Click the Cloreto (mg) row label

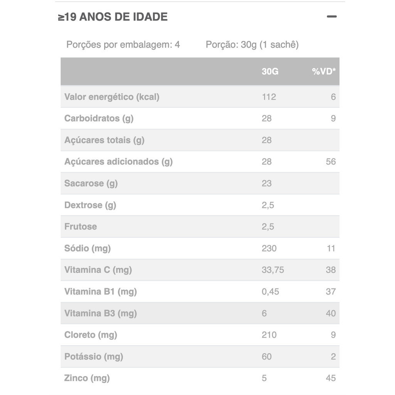tap(91, 335)
